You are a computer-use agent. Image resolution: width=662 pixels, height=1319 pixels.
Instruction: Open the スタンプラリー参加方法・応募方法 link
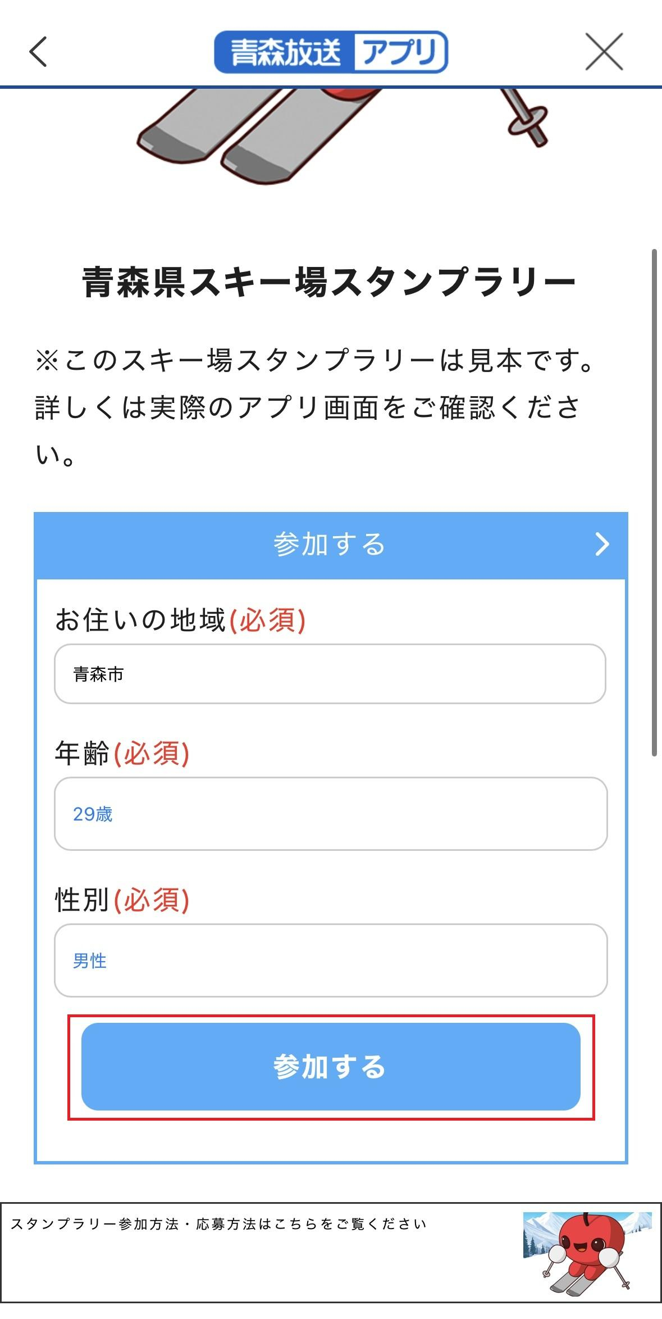pyautogui.click(x=219, y=1225)
